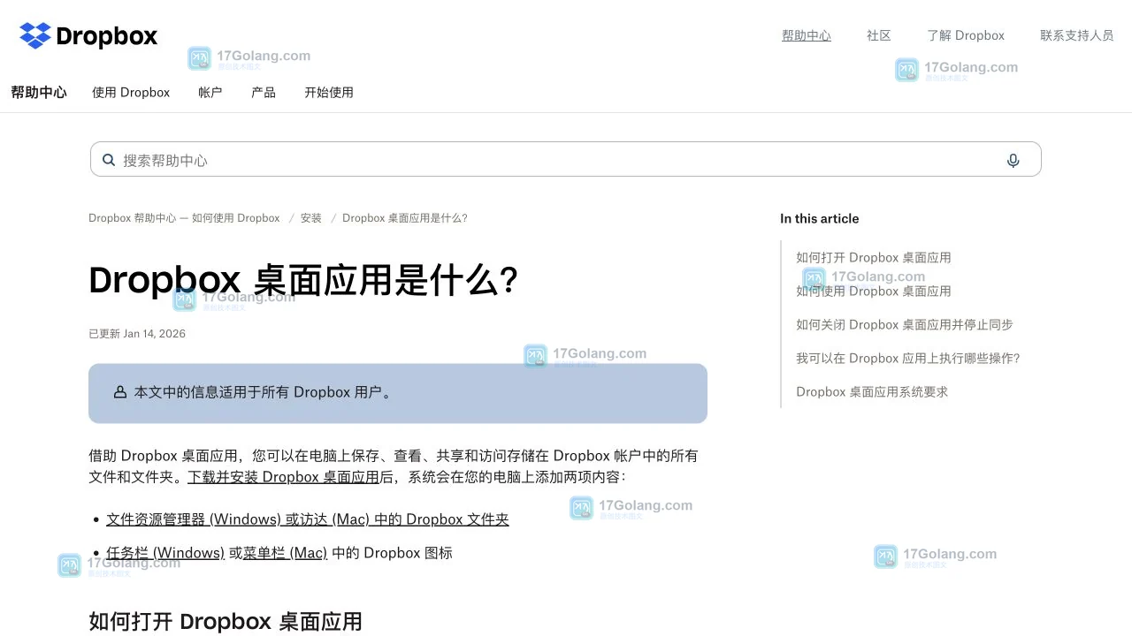Open the 社区 link
The image size is (1132, 636).
pos(879,35)
